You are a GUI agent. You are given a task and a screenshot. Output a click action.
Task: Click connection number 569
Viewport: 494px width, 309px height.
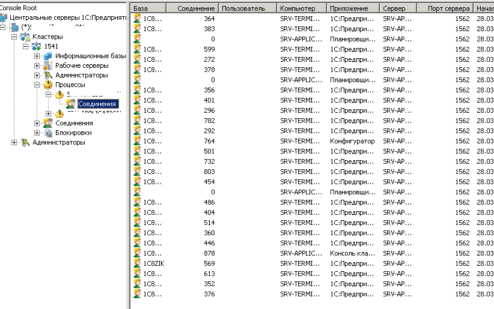pyautogui.click(x=209, y=263)
